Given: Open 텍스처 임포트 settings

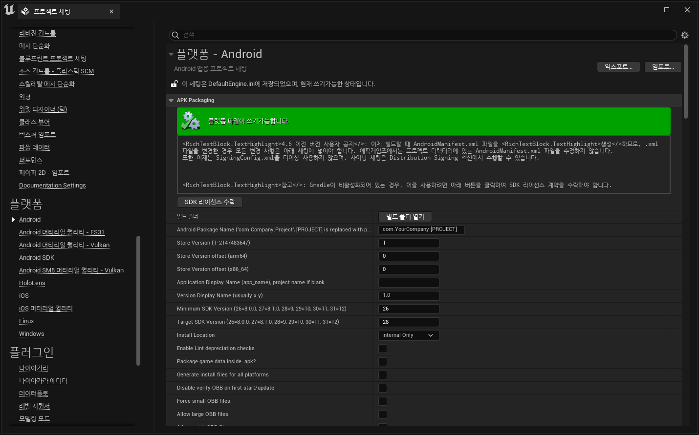Looking at the screenshot, I should tap(37, 135).
